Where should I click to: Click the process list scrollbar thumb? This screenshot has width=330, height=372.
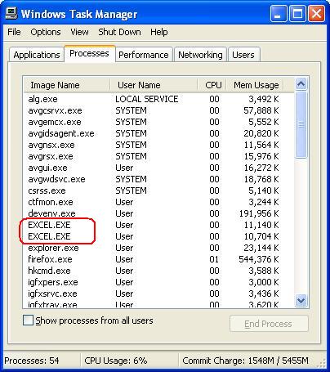click(x=301, y=124)
